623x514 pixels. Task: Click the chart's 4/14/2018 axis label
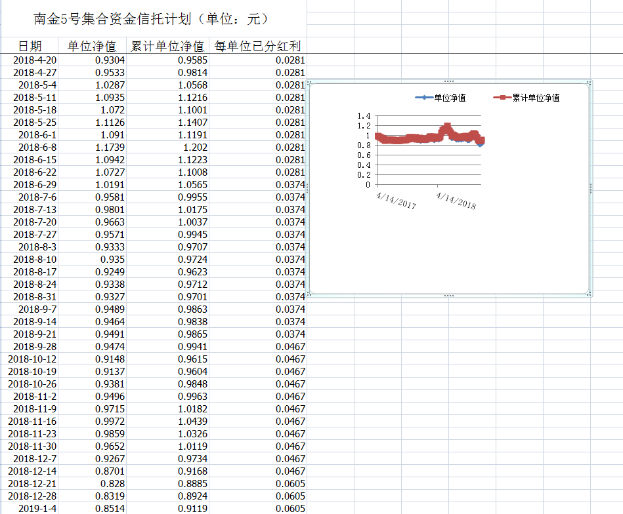(456, 201)
